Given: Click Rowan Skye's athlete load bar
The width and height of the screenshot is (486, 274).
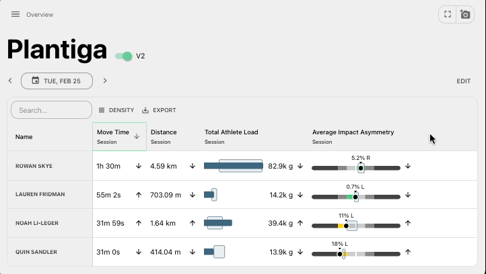Looking at the screenshot, I should coord(234,166).
